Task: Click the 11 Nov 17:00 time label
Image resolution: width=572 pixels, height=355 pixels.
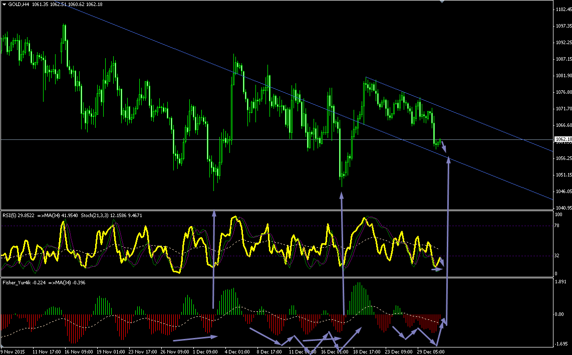Action: tap(46, 351)
